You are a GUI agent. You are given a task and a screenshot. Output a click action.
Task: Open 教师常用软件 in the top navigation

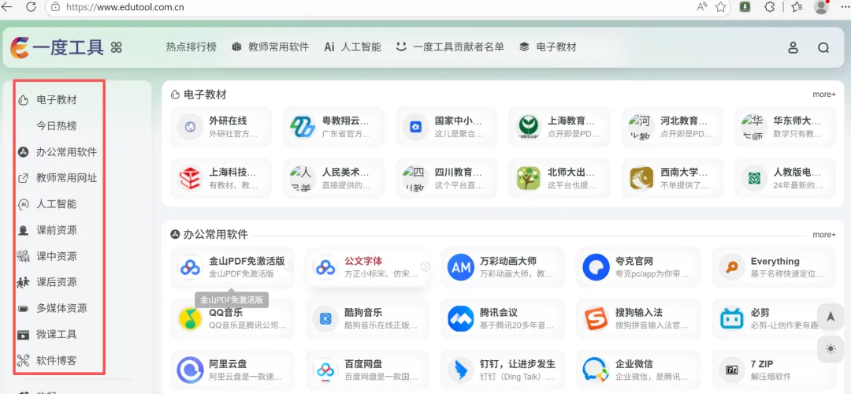270,47
